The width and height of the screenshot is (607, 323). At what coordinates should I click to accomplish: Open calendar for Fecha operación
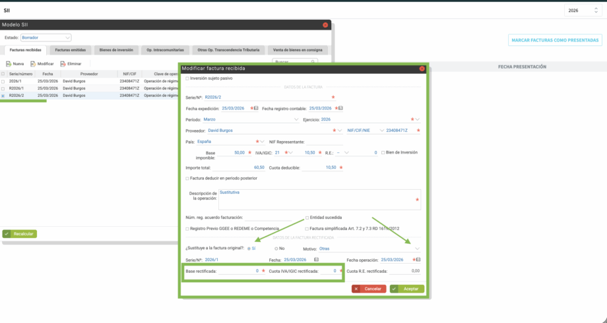coord(418,260)
